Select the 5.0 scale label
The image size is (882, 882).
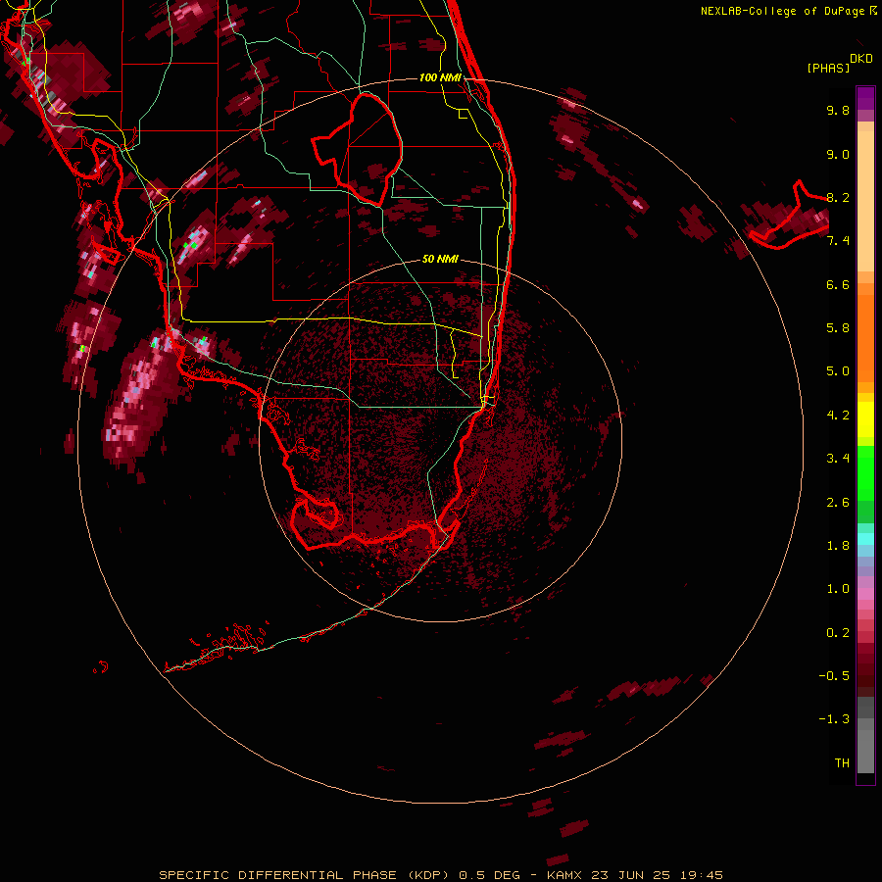(x=838, y=371)
